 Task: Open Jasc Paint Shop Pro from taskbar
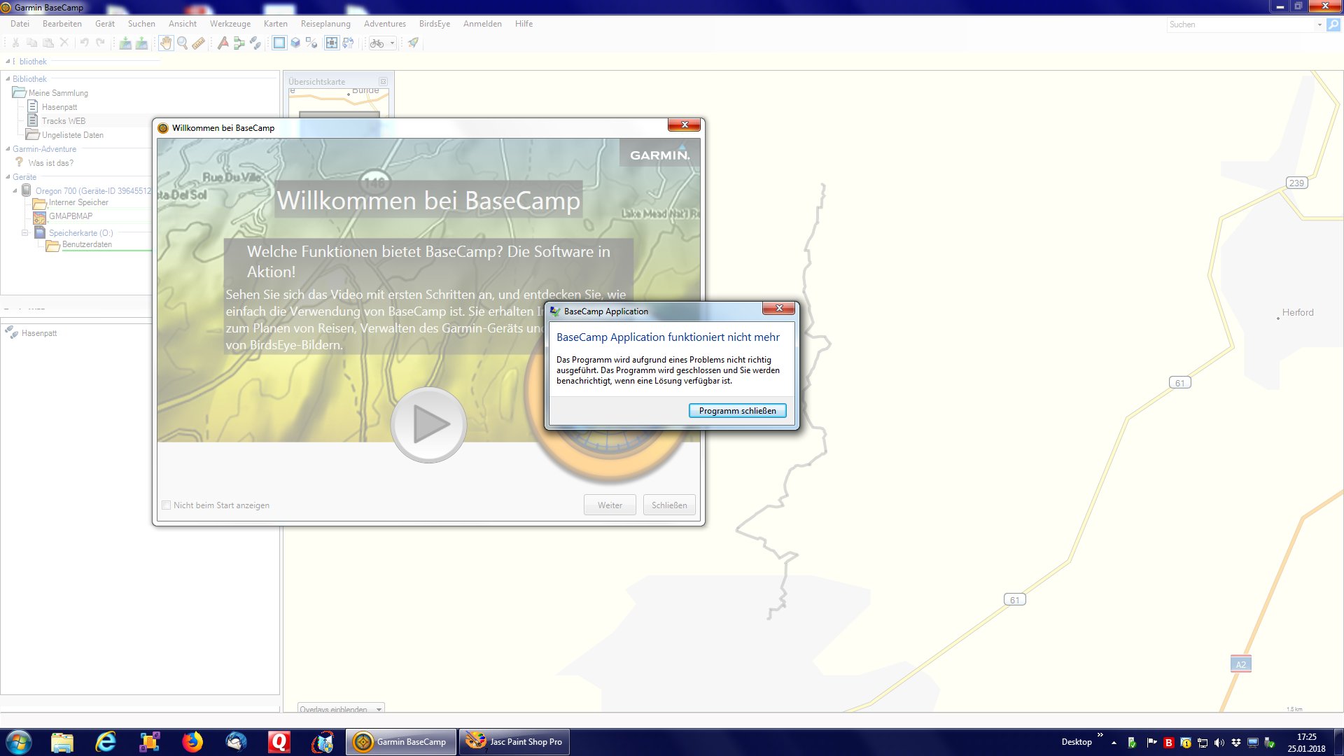point(514,742)
